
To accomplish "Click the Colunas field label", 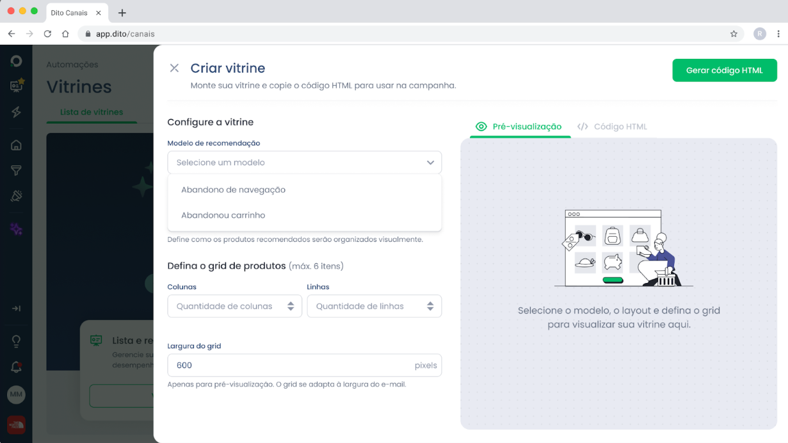I will coord(182,287).
